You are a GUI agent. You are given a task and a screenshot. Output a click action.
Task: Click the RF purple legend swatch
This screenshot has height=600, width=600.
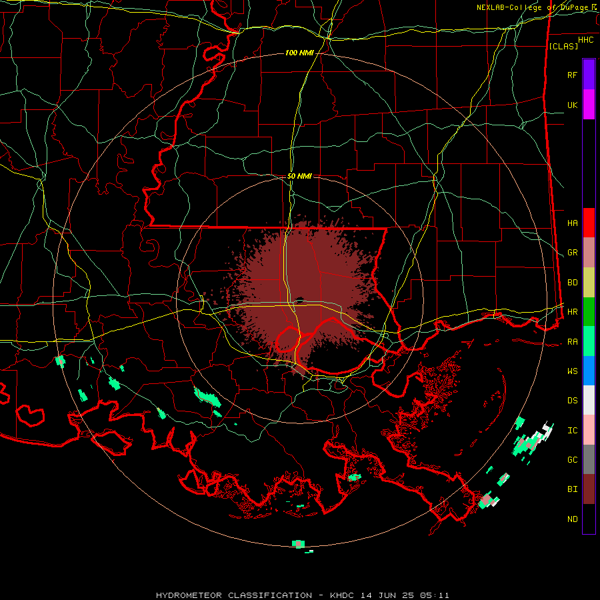point(589,75)
